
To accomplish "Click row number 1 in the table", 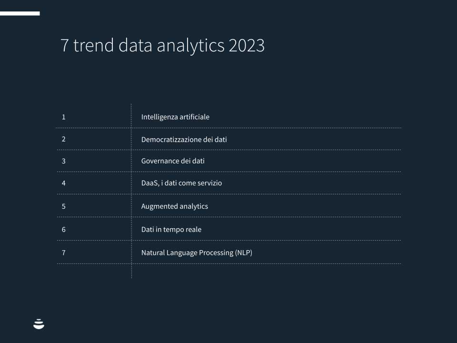I will 63,117.
